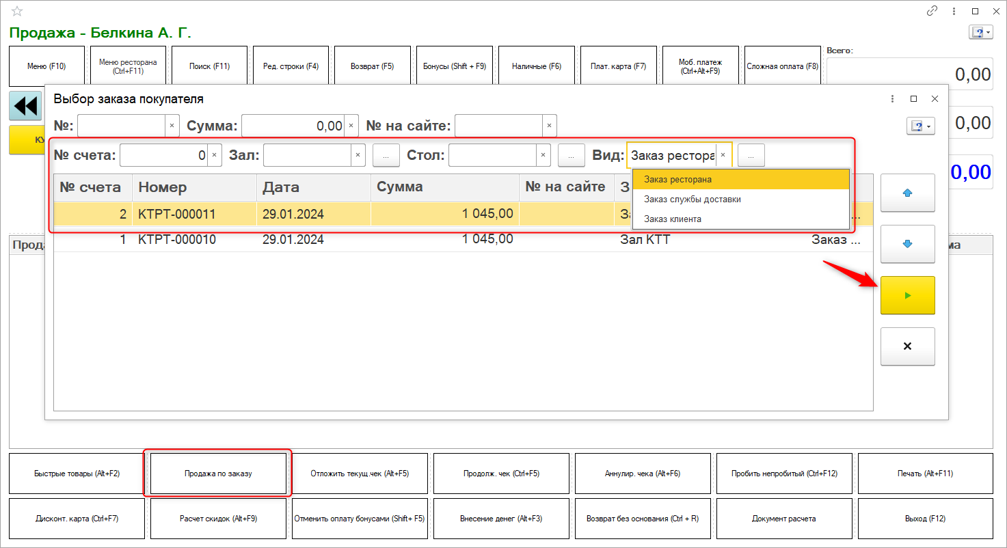Image resolution: width=1007 pixels, height=548 pixels.
Task: Sort by the Дата column header
Action: pyautogui.click(x=313, y=187)
